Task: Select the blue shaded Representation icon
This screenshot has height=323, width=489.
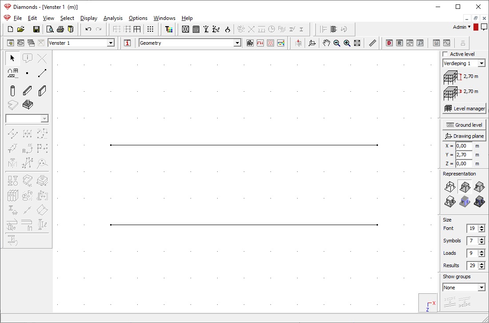Action: [465, 202]
